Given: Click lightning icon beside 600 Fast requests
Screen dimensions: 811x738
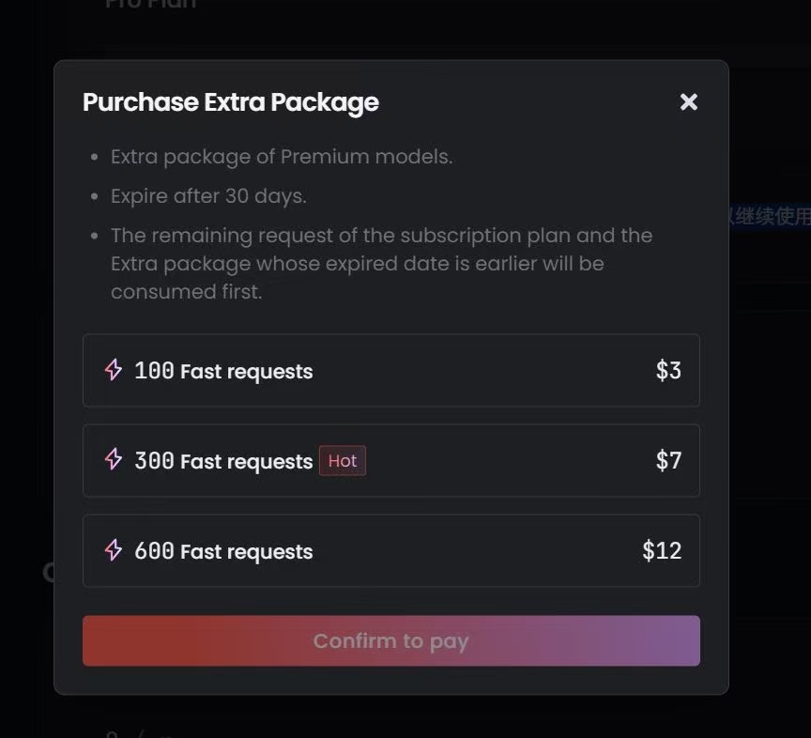Looking at the screenshot, I should click(x=114, y=550).
